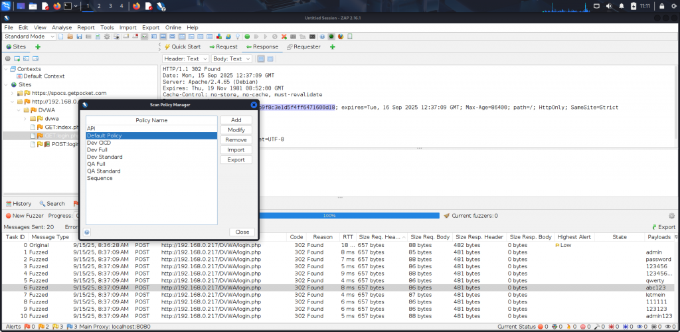
Task: Open the terminal from the top panel
Action: point(68,6)
